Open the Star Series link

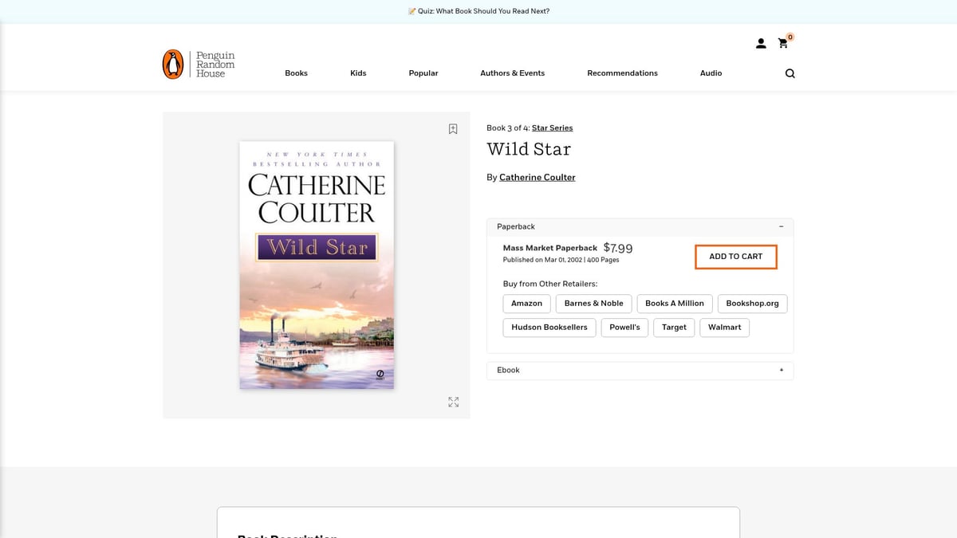pos(551,128)
